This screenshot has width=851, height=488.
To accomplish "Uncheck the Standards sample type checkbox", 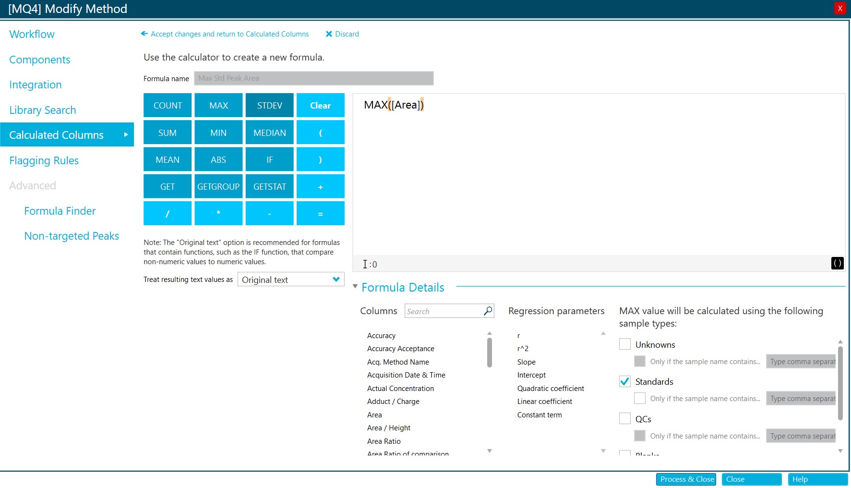I will pyautogui.click(x=625, y=381).
